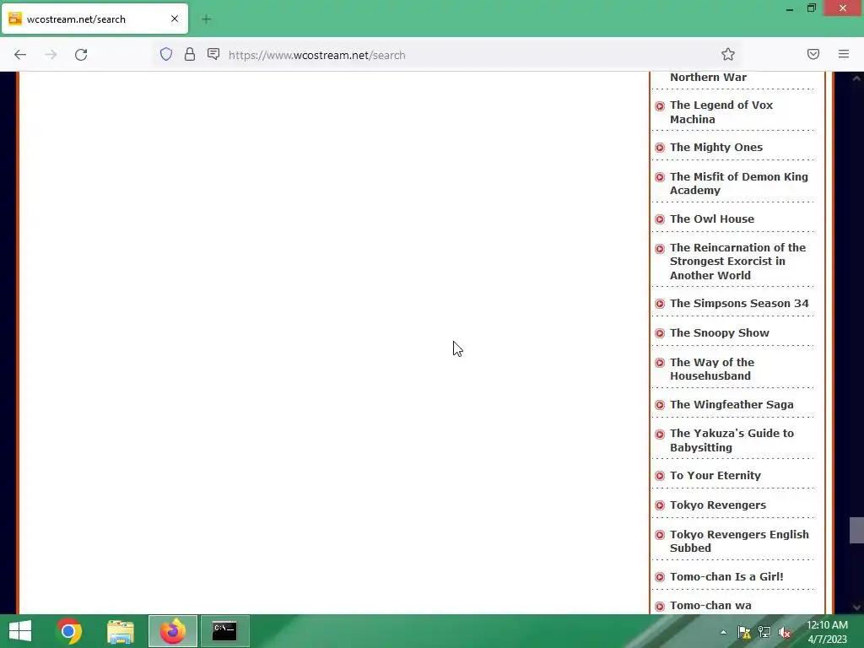This screenshot has width=864, height=648.
Task: Open Tokyo Revengers English Subbed link
Action: 739,541
